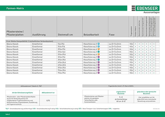Click the rotated '*Fugensystem' column header
Image resolution: width=165 pixels, height=117 pixels.
click(131, 31)
